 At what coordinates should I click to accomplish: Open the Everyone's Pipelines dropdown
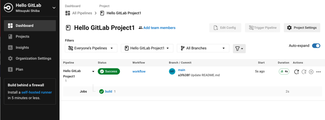[x=91, y=48]
